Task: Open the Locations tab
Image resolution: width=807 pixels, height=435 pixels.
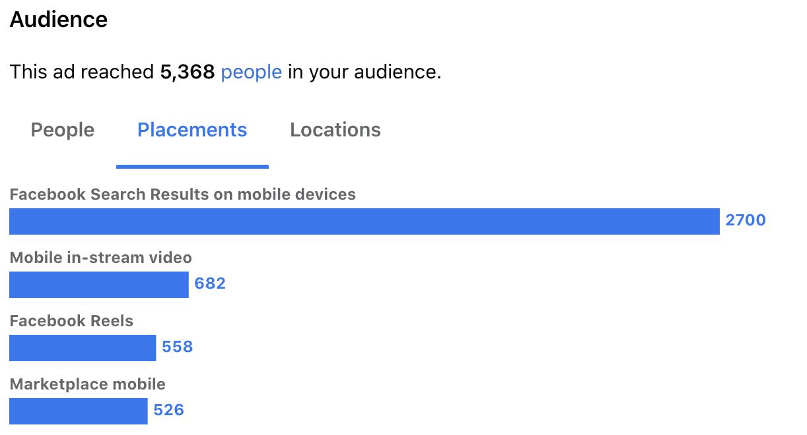Action: (x=335, y=130)
